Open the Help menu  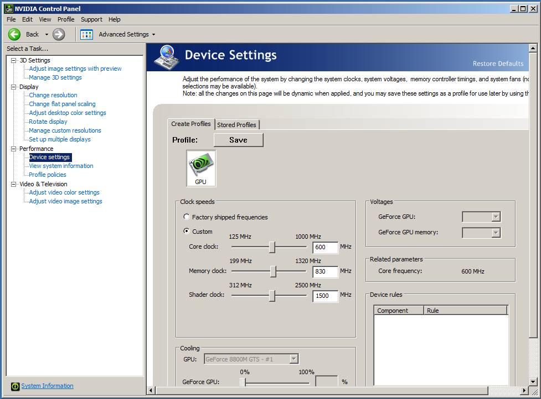114,19
